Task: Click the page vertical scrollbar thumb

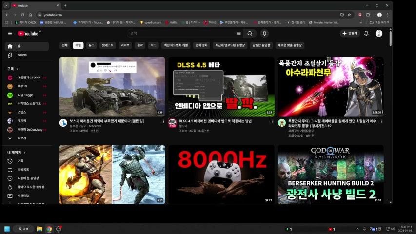Action: pos(390,39)
